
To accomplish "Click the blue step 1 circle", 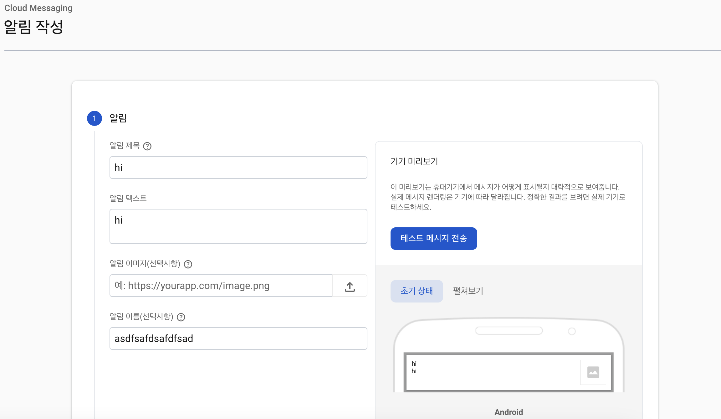I will (94, 118).
